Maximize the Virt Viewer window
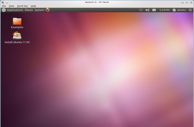 187,2
